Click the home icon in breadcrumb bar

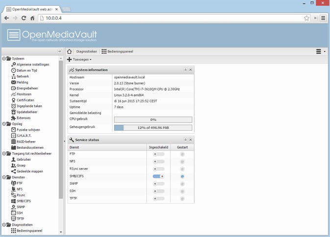[x=69, y=51]
